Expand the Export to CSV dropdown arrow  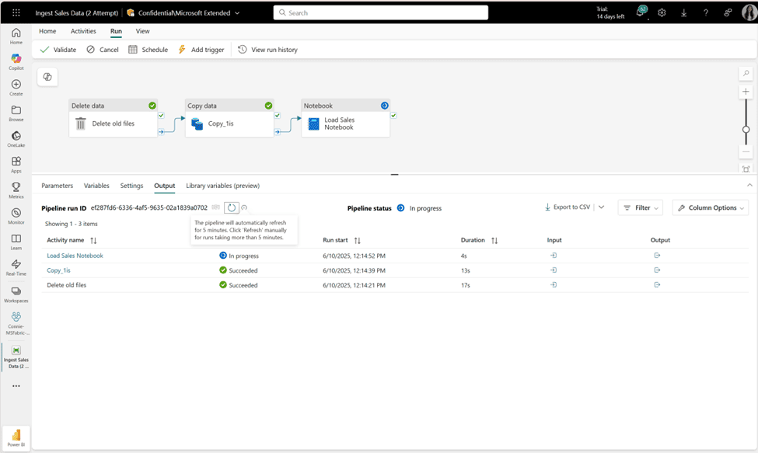click(x=601, y=207)
